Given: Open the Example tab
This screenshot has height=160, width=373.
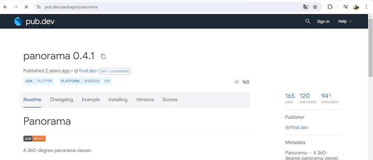Looking at the screenshot, I should click(x=91, y=100).
